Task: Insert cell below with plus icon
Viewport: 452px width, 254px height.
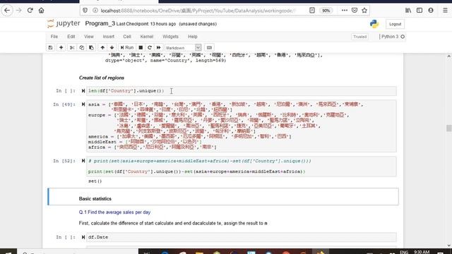Action: click(61, 47)
